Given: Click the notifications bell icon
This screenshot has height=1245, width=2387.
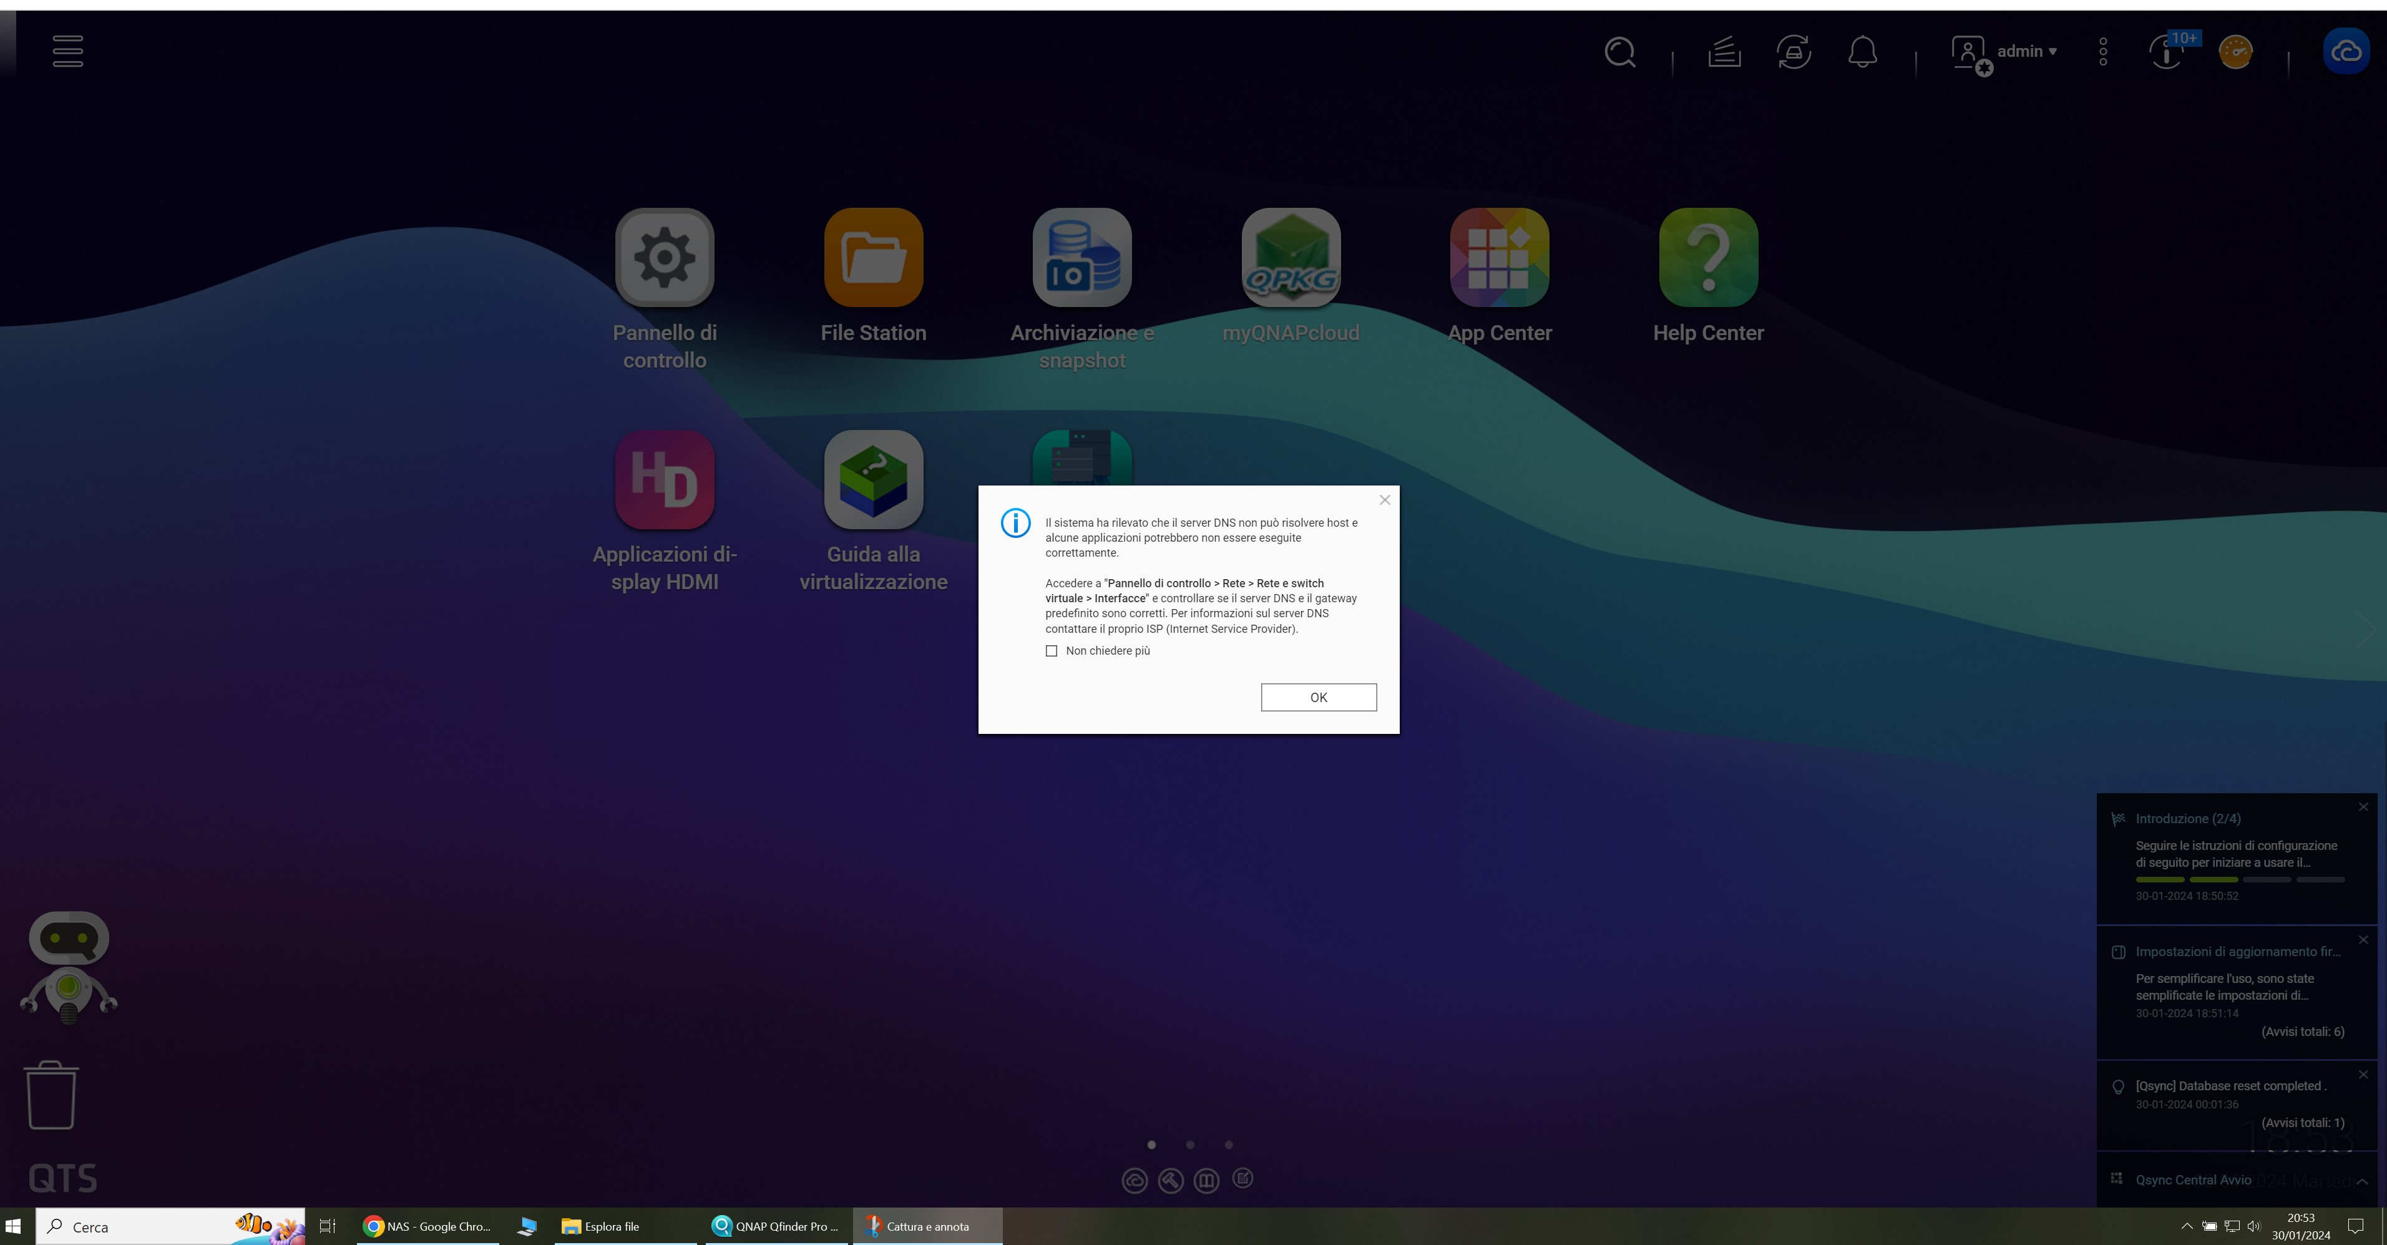Looking at the screenshot, I should (x=1862, y=52).
